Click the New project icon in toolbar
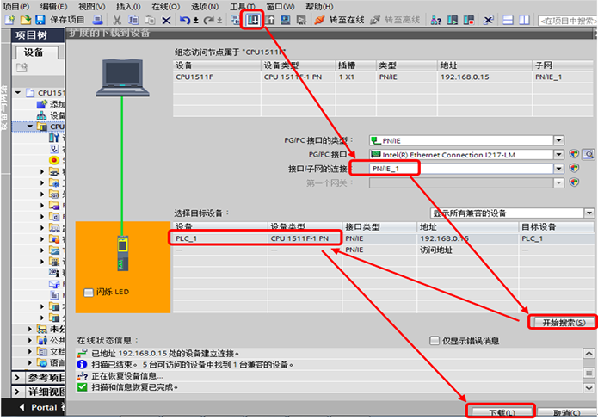The image size is (598, 420). [x=9, y=20]
